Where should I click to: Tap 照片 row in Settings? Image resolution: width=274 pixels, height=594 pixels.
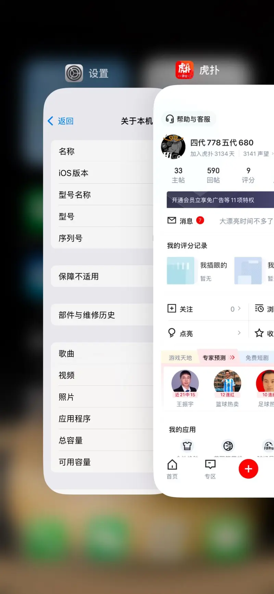point(102,396)
